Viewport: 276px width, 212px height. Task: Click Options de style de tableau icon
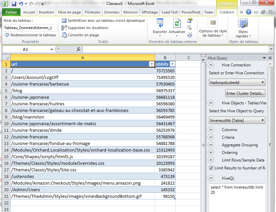(x=213, y=22)
